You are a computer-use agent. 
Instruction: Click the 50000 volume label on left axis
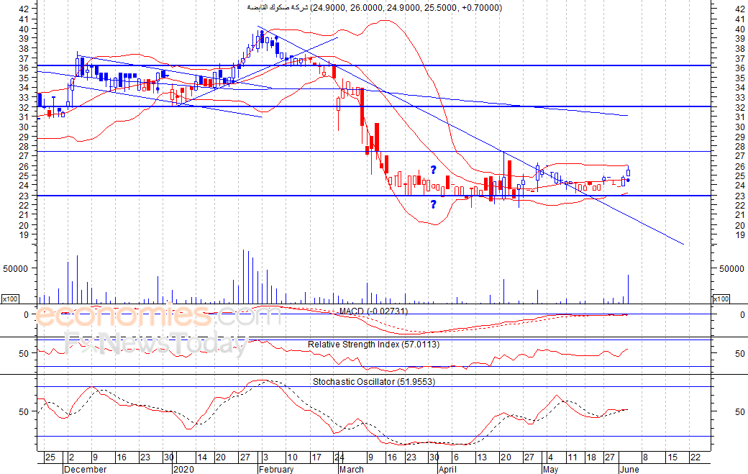click(15, 268)
